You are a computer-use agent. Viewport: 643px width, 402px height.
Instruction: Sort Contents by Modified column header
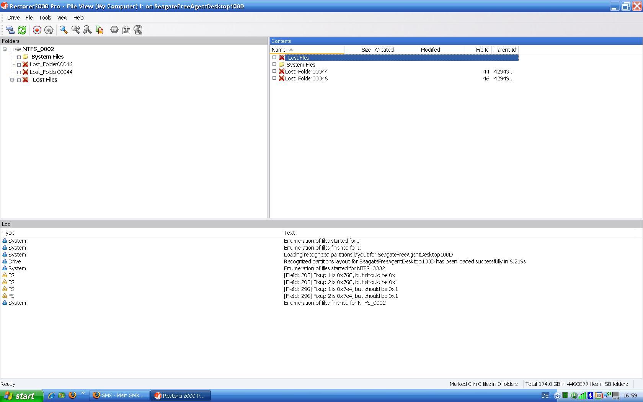[442, 50]
